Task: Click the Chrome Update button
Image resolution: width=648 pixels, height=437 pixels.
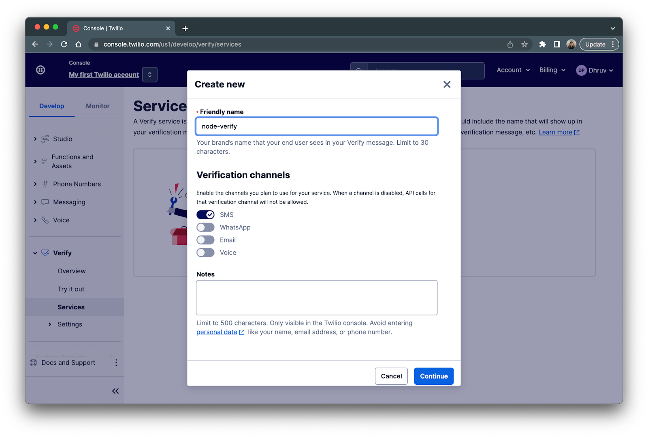Action: pyautogui.click(x=599, y=44)
